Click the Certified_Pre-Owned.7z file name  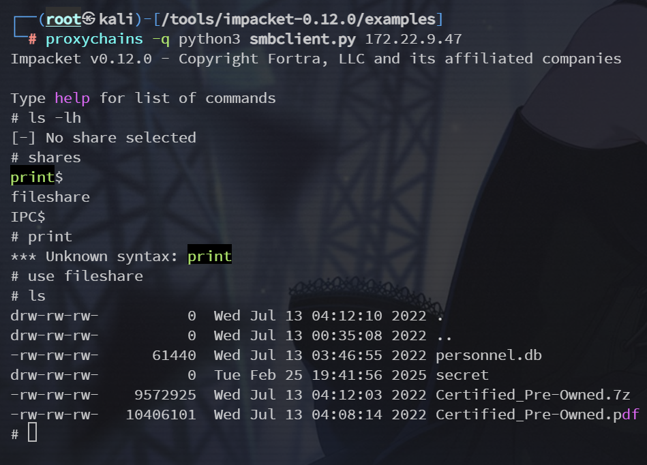[532, 395]
